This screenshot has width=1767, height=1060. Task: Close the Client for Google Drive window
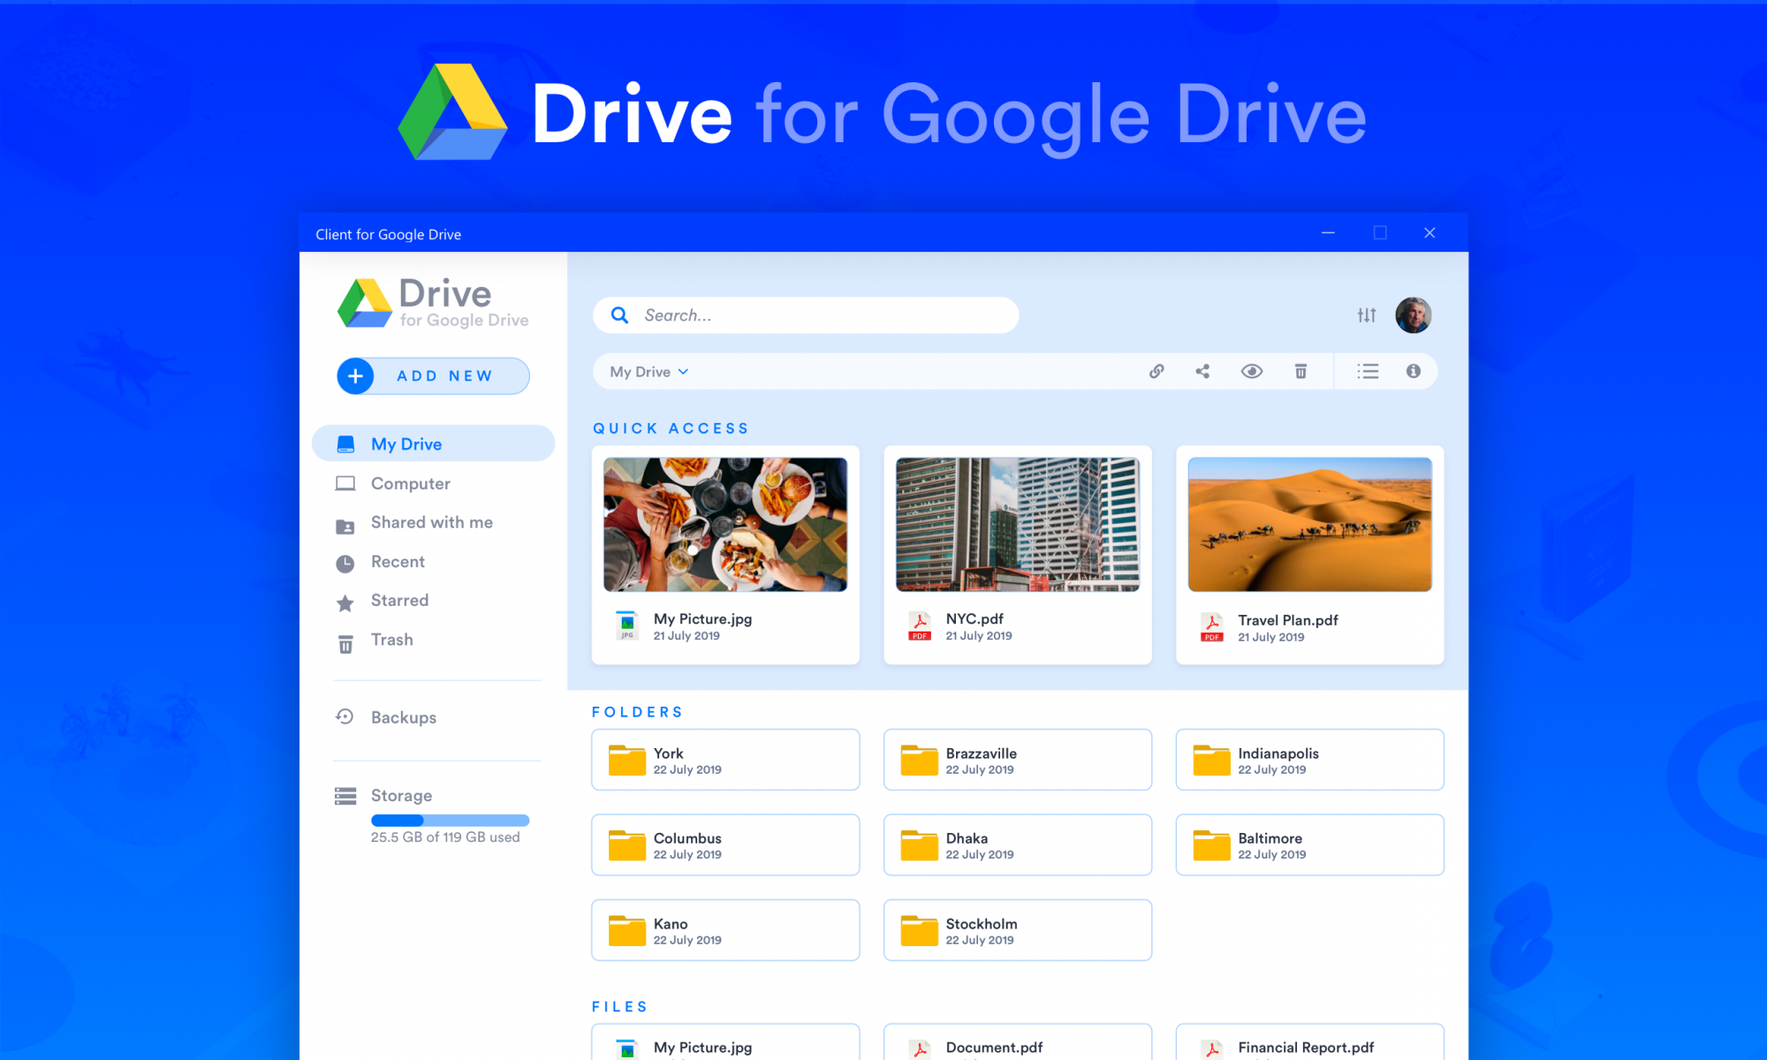1430,233
